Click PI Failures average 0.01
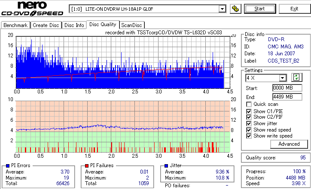The width and height of the screenshot is (311, 189). 144,171
